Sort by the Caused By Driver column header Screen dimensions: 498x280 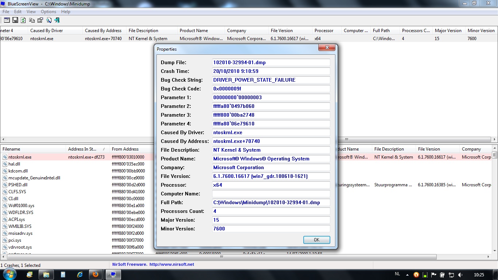55,31
